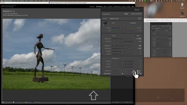Image resolution: width=187 pixels, height=105 pixels.
Task: Click the Contrast value +4
Action: tap(140, 41)
